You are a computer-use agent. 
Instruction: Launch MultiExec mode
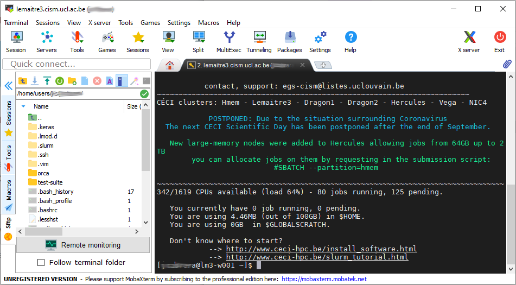pos(229,41)
